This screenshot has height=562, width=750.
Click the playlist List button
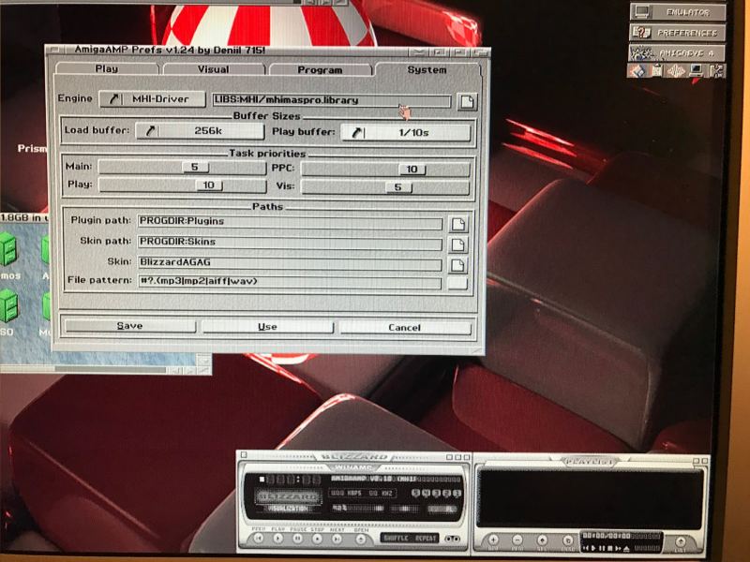pyautogui.click(x=681, y=542)
